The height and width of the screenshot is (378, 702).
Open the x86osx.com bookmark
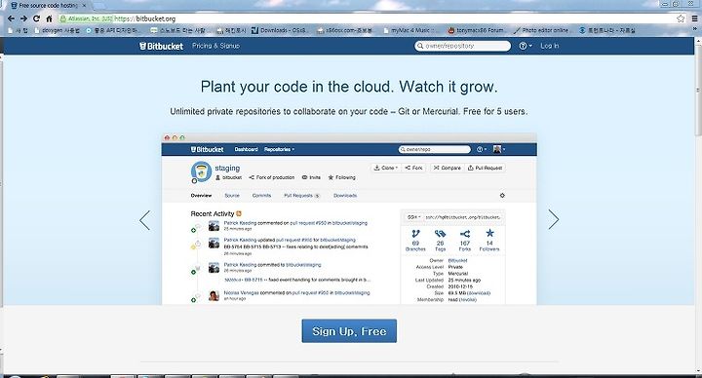tap(345, 30)
